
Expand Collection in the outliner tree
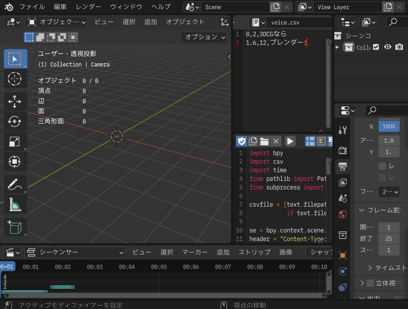(337, 47)
